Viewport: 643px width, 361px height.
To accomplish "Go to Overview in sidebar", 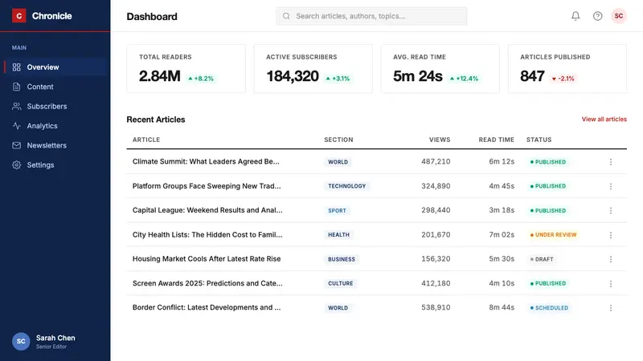I will [55, 67].
